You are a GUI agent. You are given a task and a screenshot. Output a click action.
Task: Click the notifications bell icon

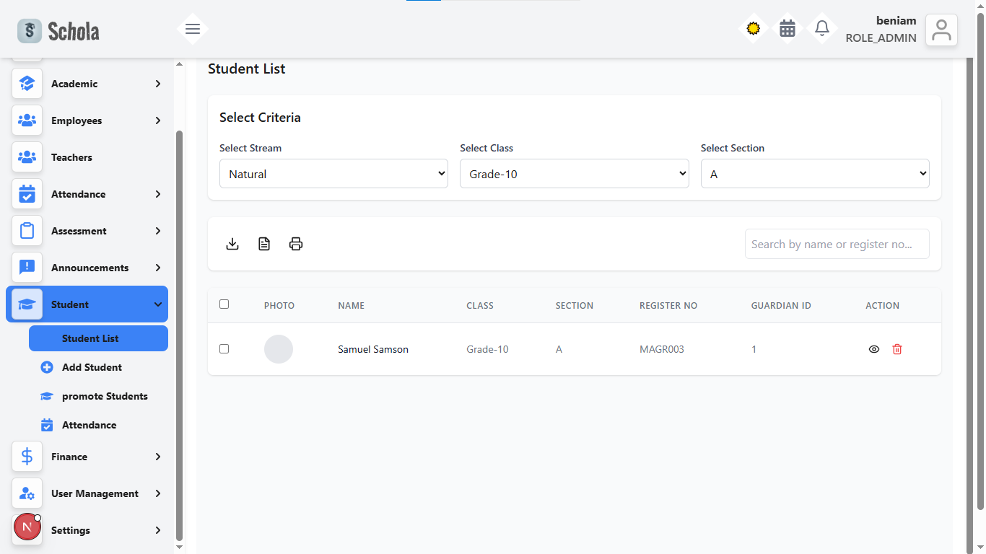[x=821, y=29]
